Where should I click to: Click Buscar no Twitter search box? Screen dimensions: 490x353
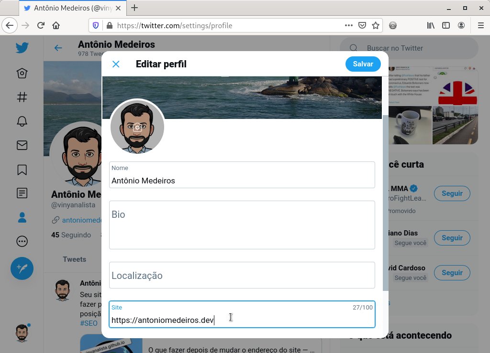point(409,48)
